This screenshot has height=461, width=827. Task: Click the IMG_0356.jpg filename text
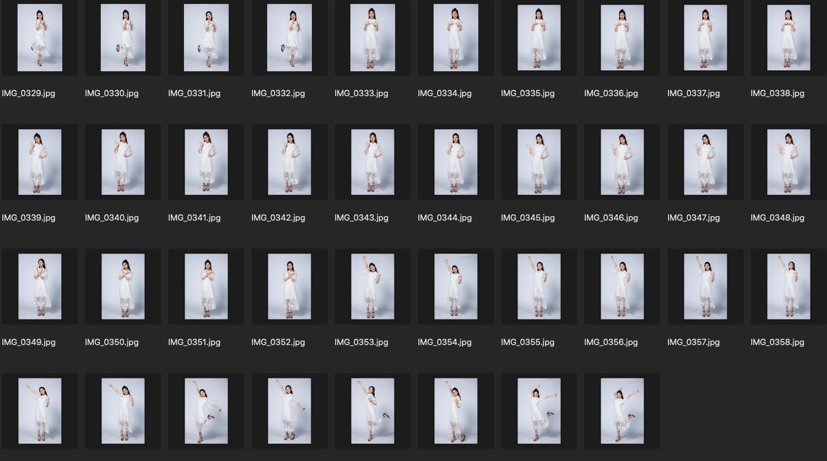pos(611,342)
